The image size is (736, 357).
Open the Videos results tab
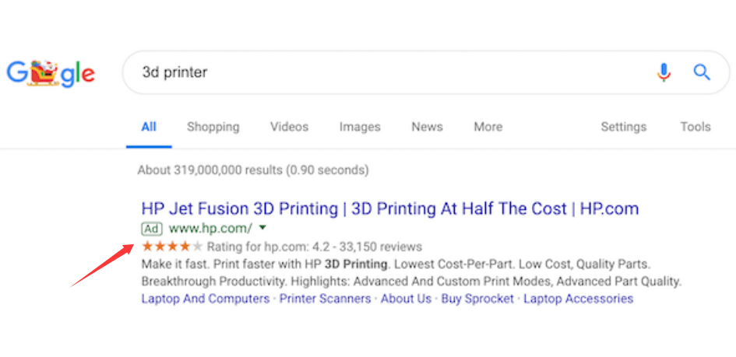coord(289,127)
